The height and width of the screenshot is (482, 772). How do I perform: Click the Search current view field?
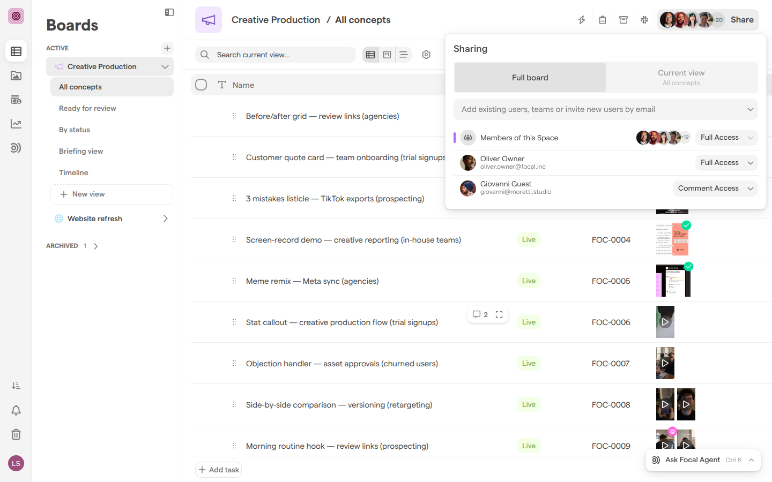point(276,55)
